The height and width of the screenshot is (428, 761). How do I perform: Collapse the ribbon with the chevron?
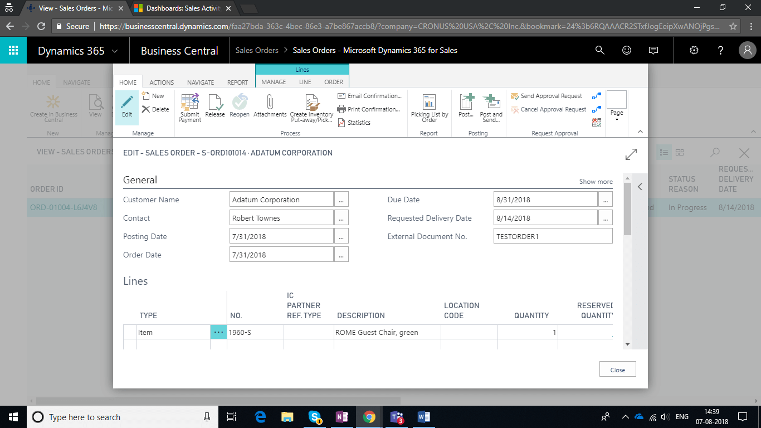640,132
